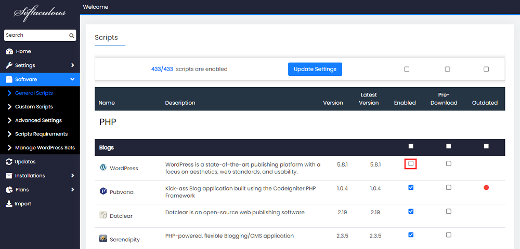Collapse the Software menu section
This screenshot has width=520, height=249.
click(72, 79)
